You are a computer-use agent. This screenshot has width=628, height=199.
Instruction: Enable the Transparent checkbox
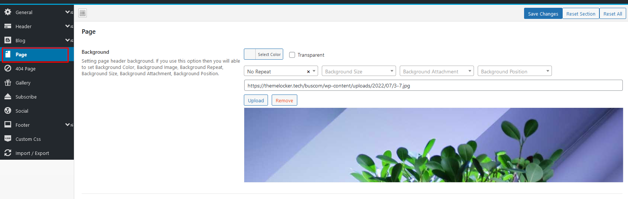tap(292, 55)
